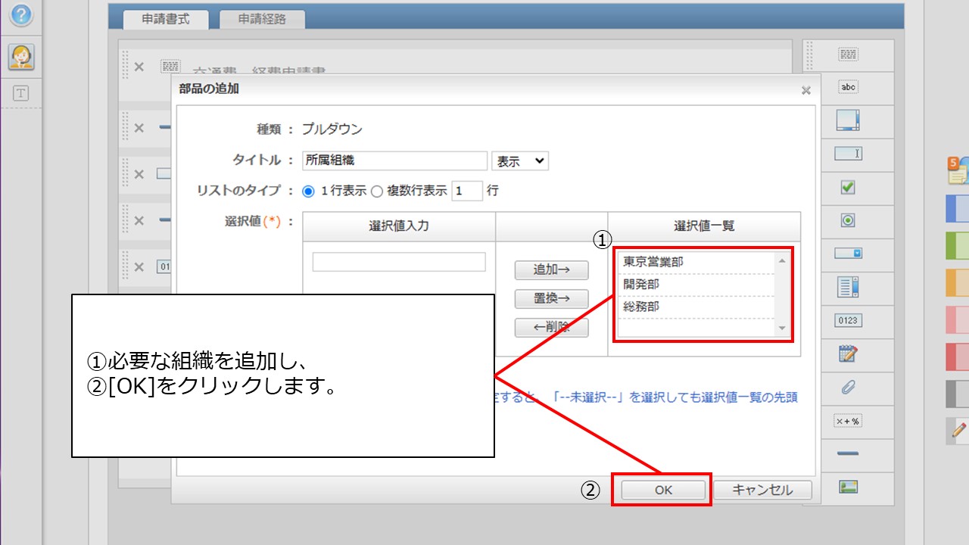Open the support operator icon
The height and width of the screenshot is (545, 969).
(x=21, y=57)
